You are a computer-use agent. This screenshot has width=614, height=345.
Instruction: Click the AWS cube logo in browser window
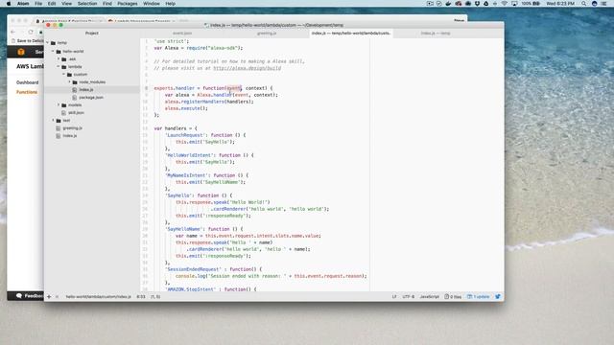pos(21,52)
